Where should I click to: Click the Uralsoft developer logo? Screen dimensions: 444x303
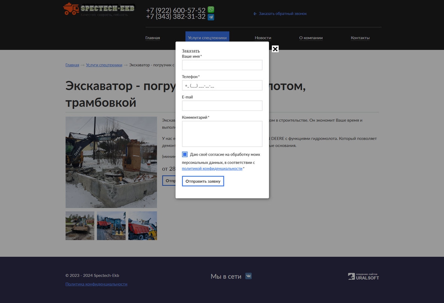pyautogui.click(x=363, y=276)
